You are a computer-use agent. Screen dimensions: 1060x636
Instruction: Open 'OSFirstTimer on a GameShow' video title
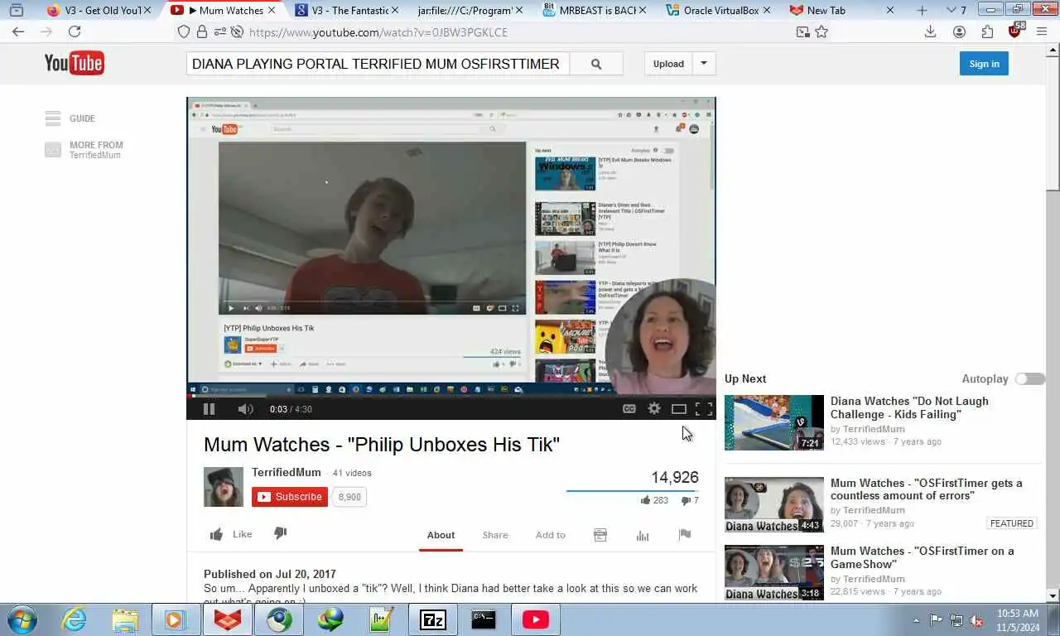coord(922,557)
